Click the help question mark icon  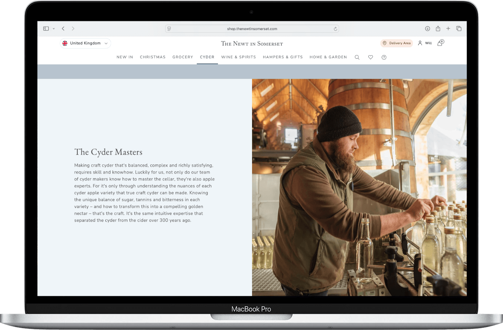click(x=384, y=57)
